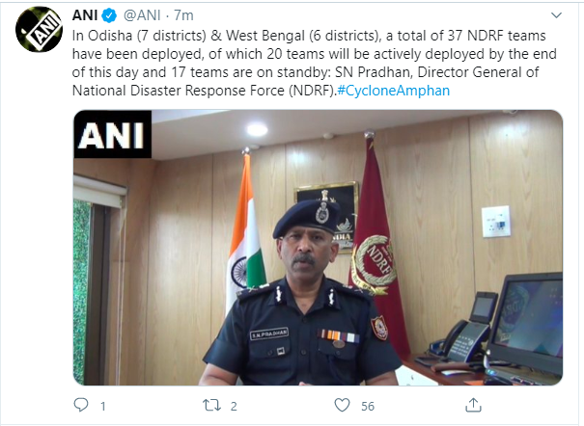Play the video of the NDRF Director General
The width and height of the screenshot is (584, 426).
coord(318,248)
